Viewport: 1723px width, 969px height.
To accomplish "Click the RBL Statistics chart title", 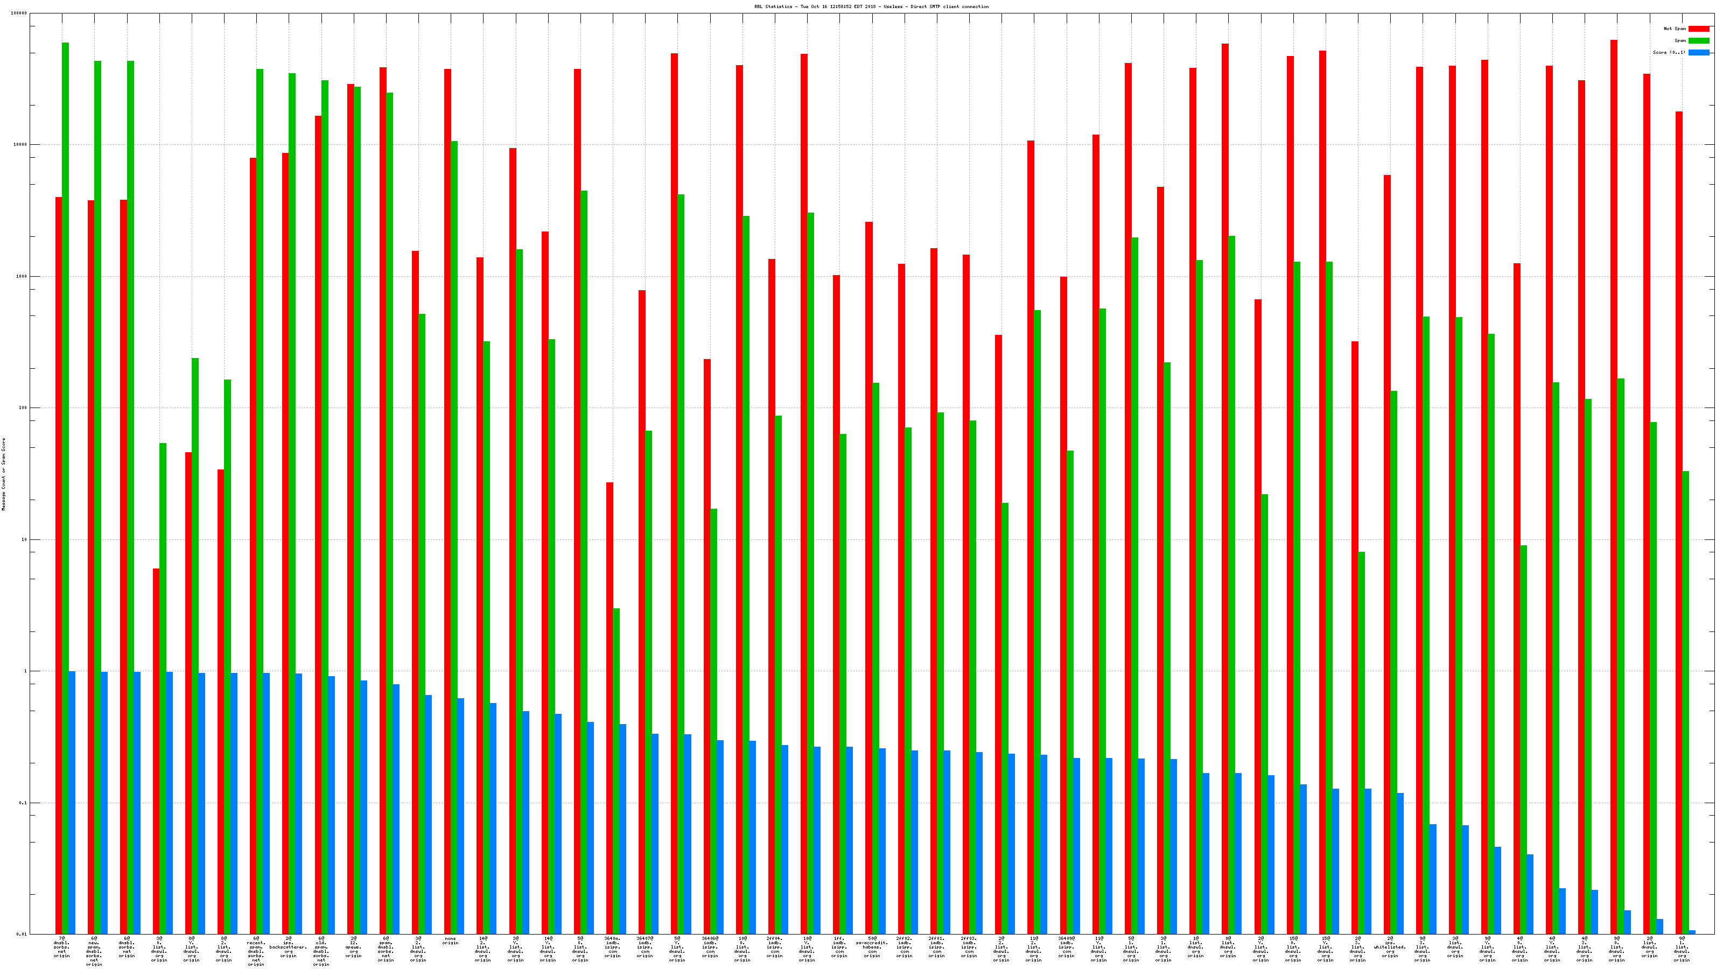I will (x=871, y=6).
